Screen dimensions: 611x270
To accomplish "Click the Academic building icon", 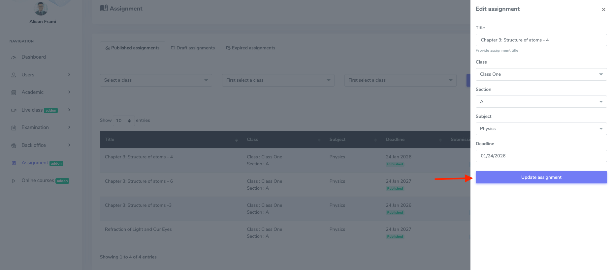I will tap(14, 93).
